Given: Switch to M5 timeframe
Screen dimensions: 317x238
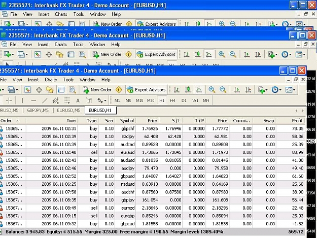Looking at the screenshot, I should [128, 100].
